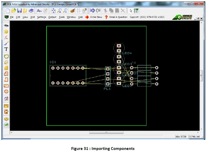Click the New document icon

pyautogui.click(x=8, y=11)
